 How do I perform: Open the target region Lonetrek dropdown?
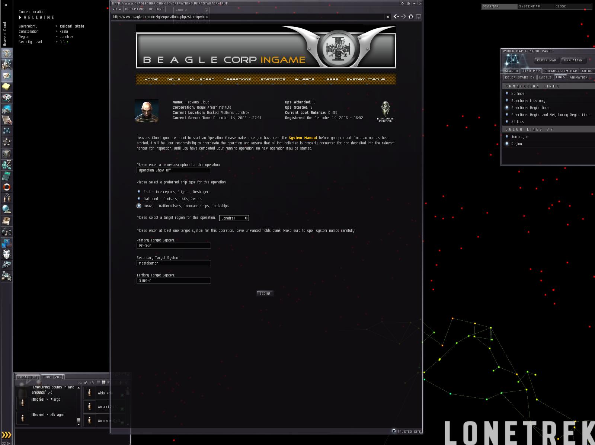click(234, 218)
